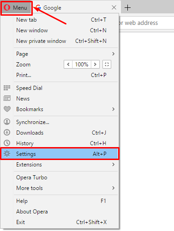Toggle fullscreen with the zoom expand icon
The height and width of the screenshot is (231, 174).
point(107,64)
